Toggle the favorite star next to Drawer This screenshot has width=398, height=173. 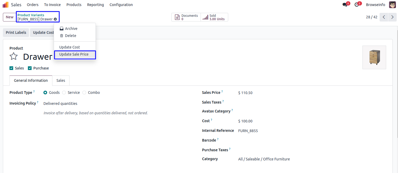point(14,56)
